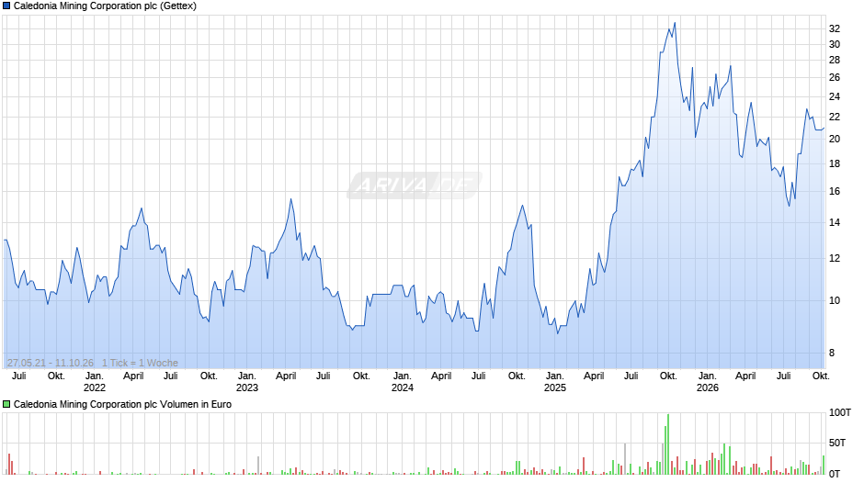Click the volume axis value 0T
This screenshot has width=864, height=483.
coord(835,474)
